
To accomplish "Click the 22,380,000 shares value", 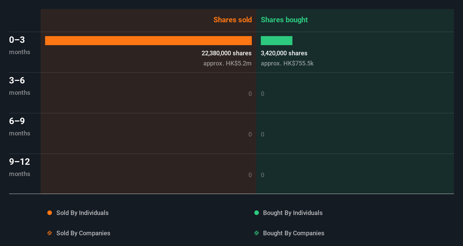I will pos(226,53).
